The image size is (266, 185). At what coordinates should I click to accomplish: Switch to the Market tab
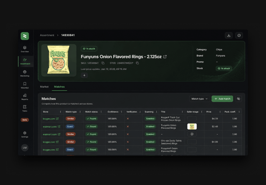tap(44, 86)
